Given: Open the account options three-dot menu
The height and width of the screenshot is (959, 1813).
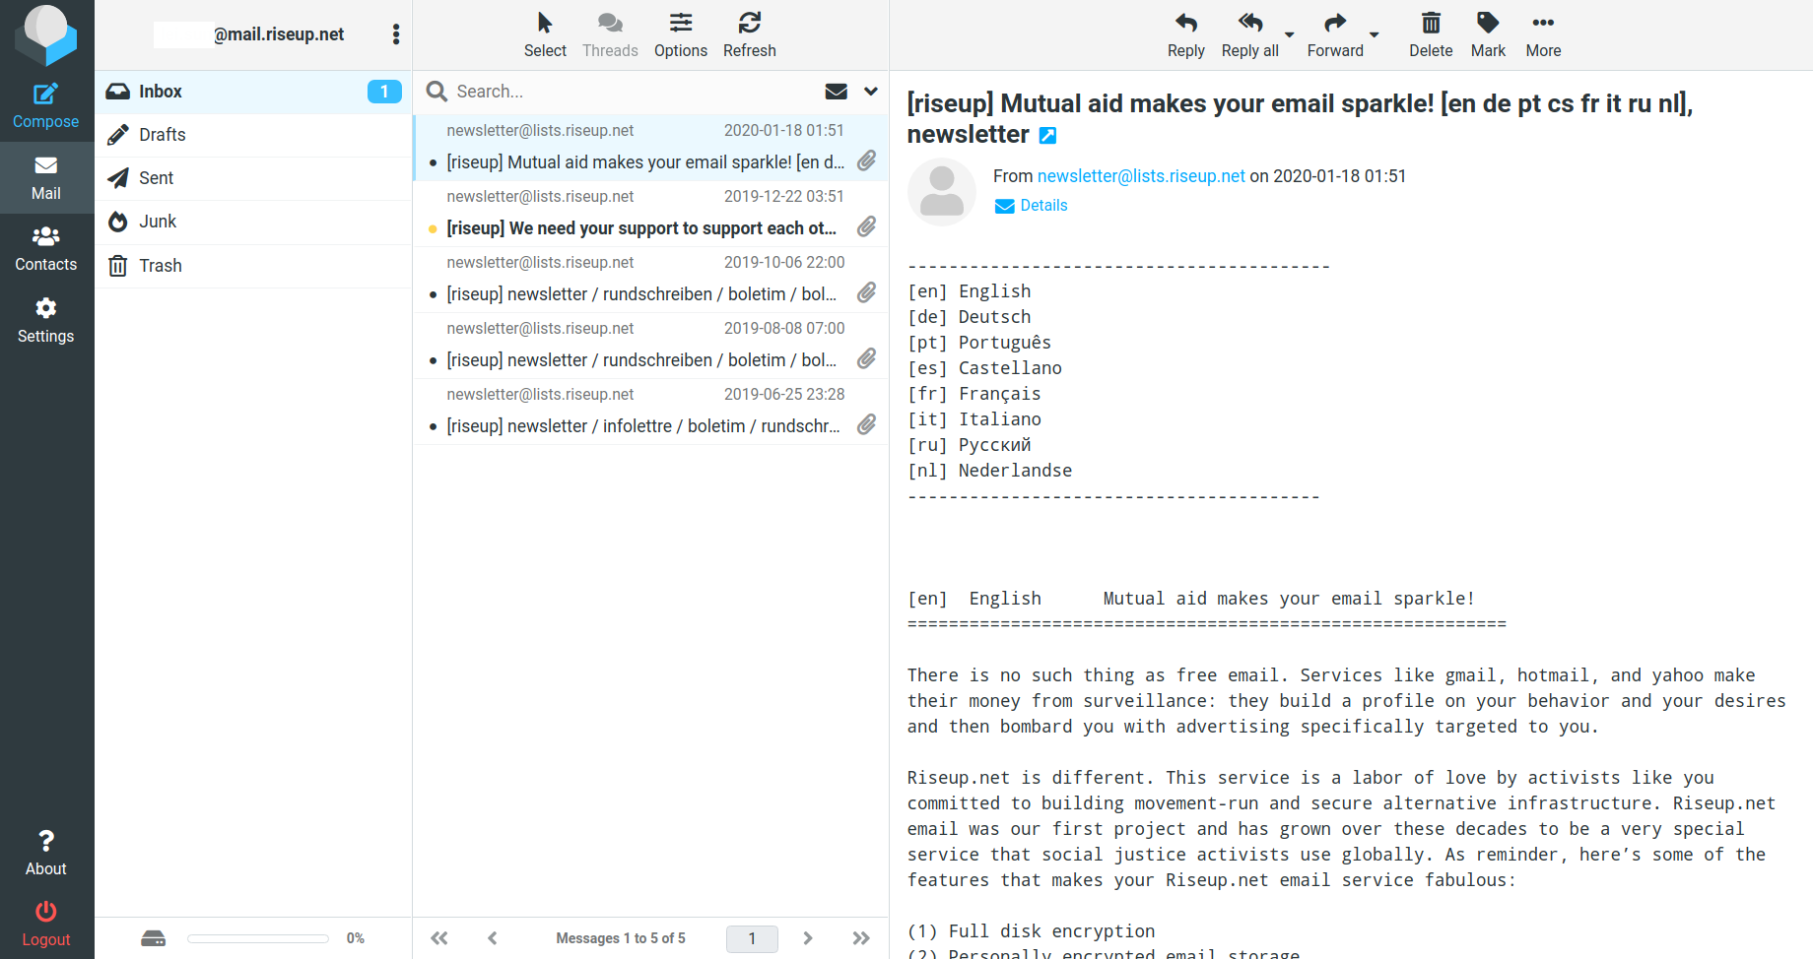Looking at the screenshot, I should 396,34.
